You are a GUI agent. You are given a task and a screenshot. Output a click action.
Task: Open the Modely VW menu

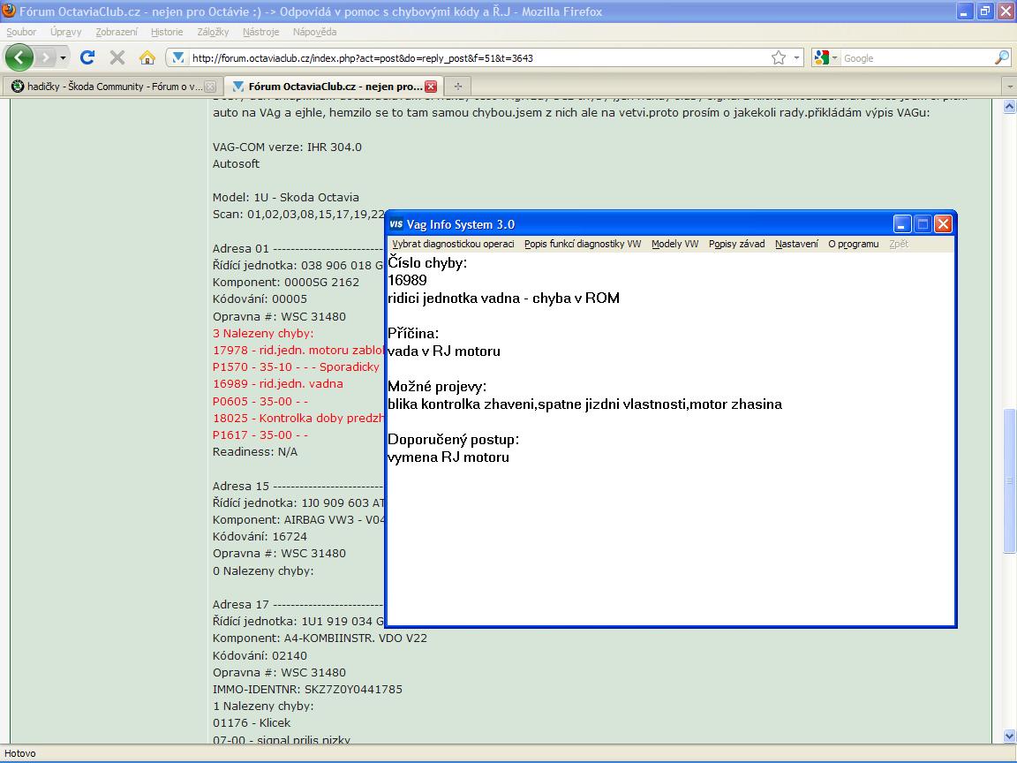674,244
